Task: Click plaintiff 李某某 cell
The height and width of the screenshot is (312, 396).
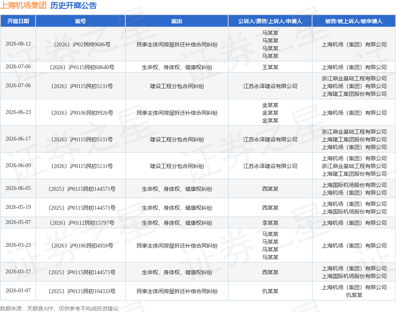Action: [270, 223]
